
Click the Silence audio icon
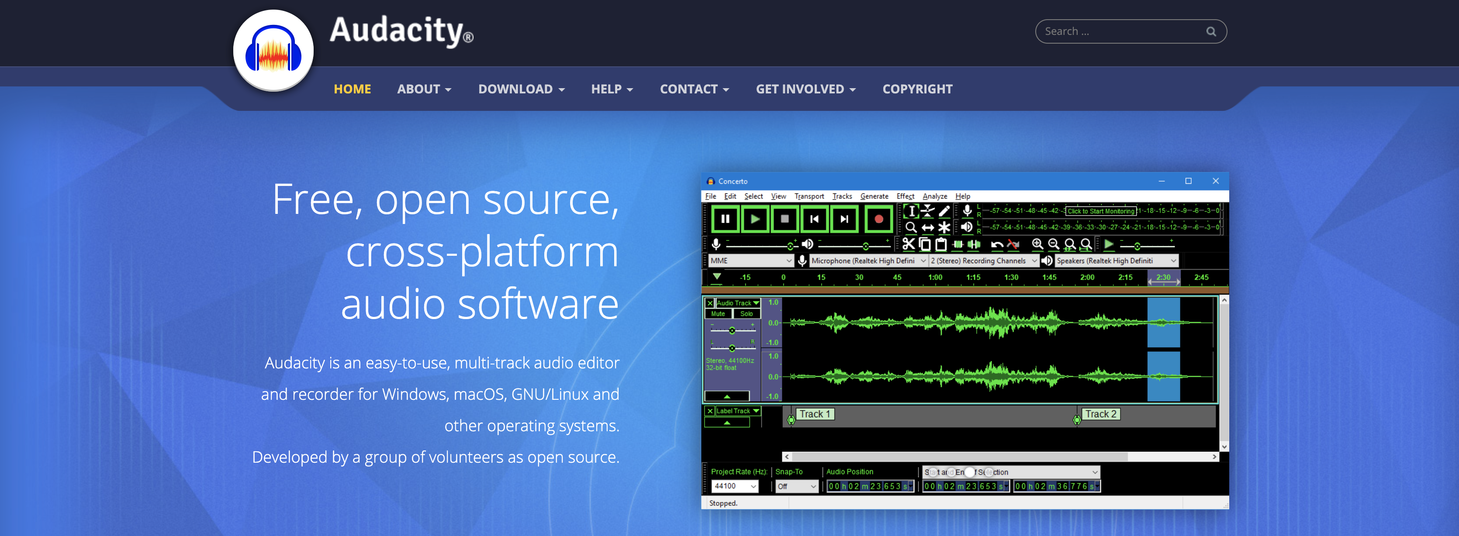coord(974,244)
